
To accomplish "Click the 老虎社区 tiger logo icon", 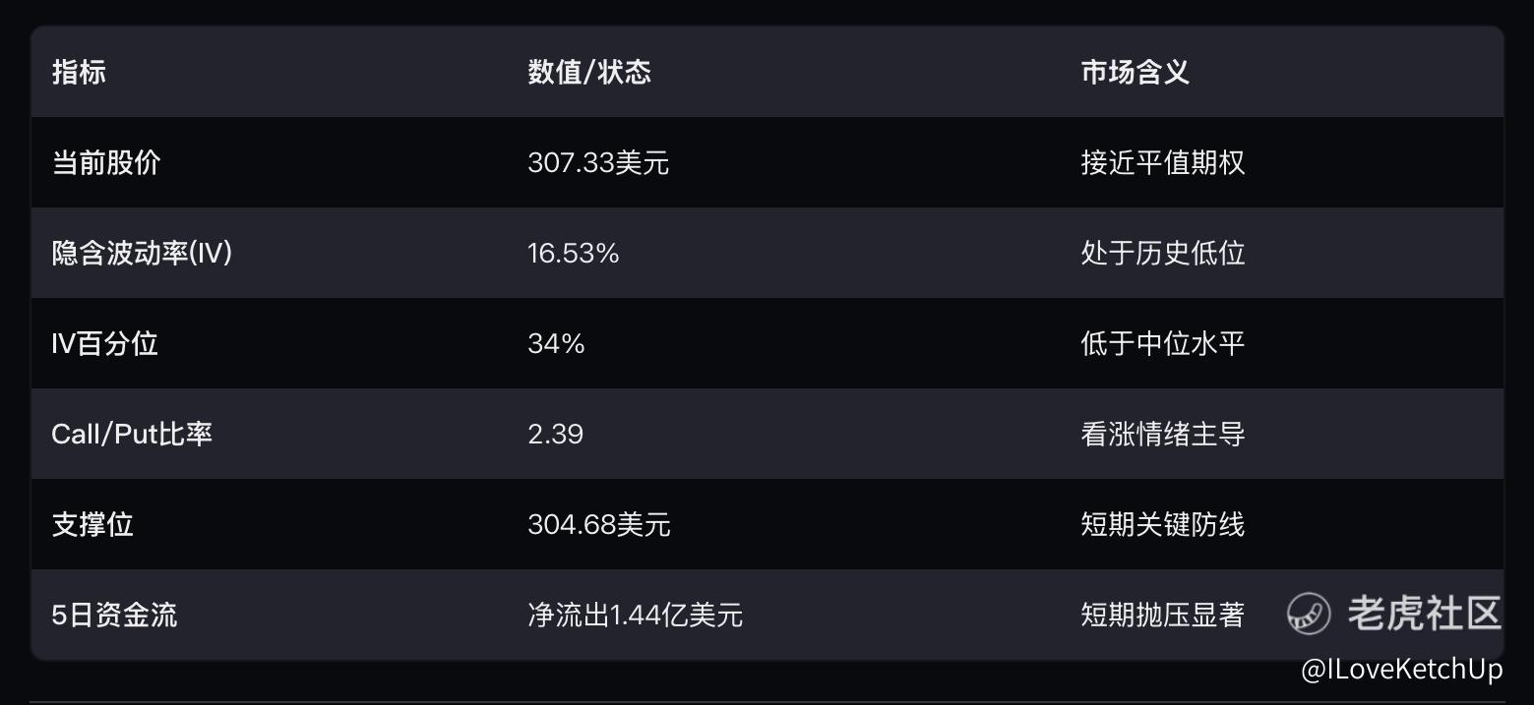I will (x=1309, y=613).
